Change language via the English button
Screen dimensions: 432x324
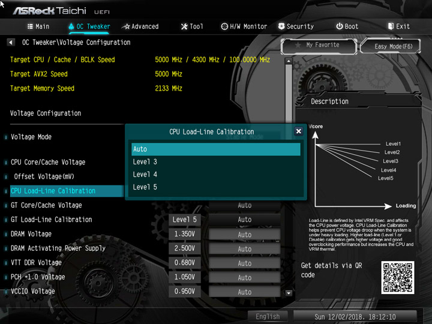point(268,317)
